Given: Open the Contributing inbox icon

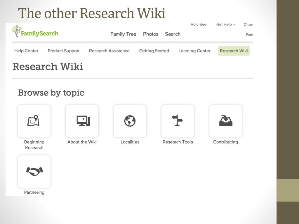Looking at the screenshot, I should (226, 121).
